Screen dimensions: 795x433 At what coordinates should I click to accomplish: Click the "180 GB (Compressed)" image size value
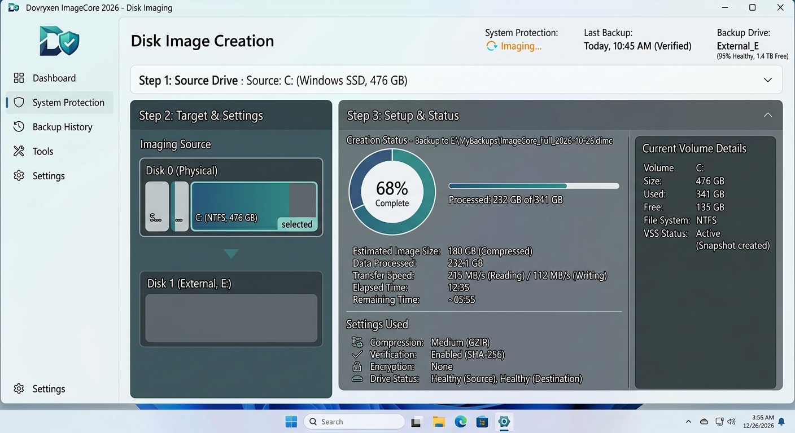click(490, 251)
